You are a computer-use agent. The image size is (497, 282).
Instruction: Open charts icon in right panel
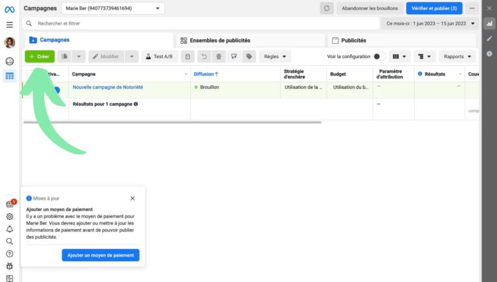(x=489, y=23)
